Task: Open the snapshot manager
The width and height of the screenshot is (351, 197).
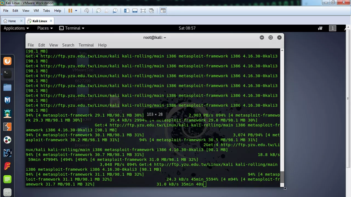Action: tap(115, 11)
